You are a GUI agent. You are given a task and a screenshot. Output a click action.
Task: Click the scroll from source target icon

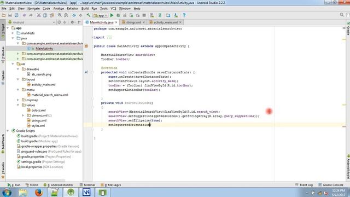tap(59, 22)
